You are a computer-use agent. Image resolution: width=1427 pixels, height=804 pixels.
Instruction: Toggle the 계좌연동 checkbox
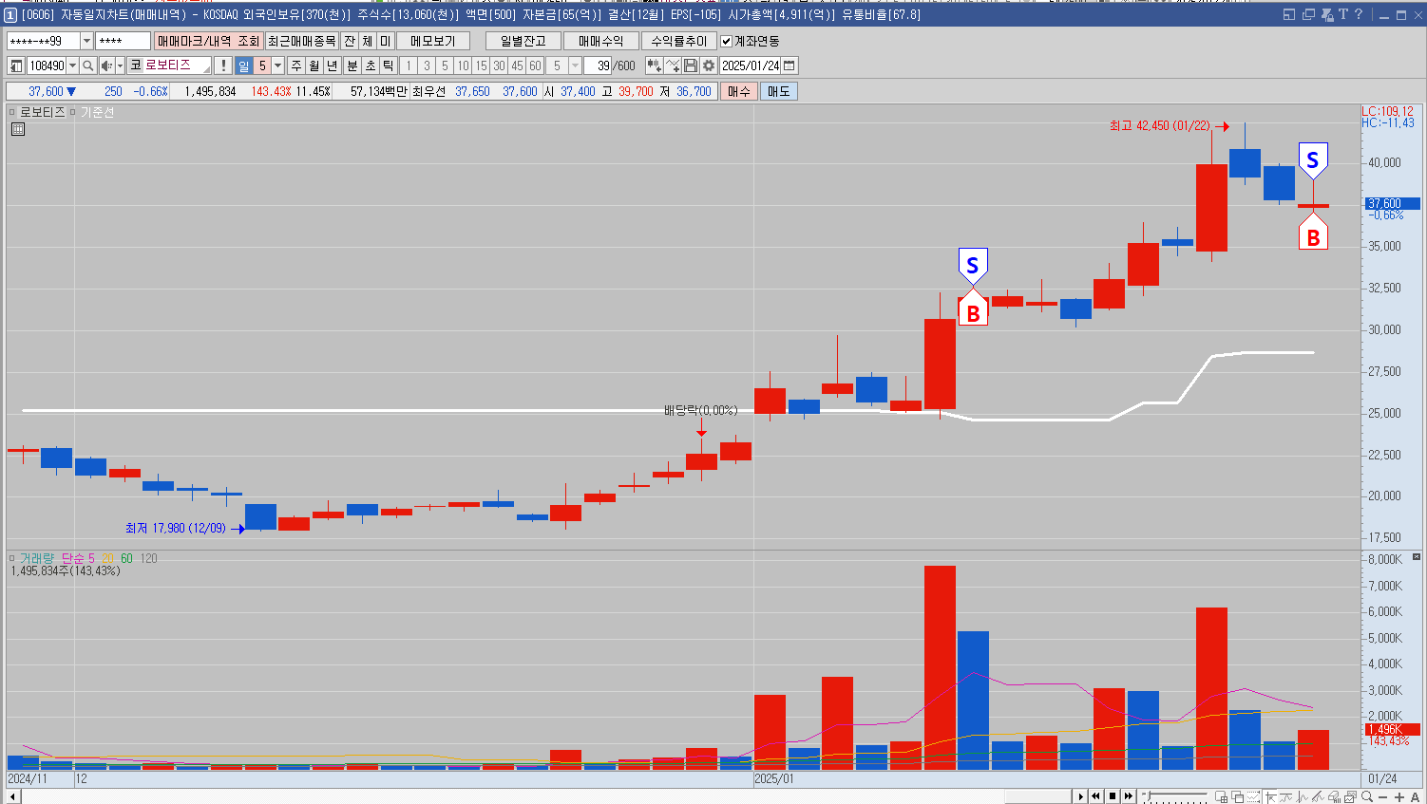pyautogui.click(x=727, y=41)
